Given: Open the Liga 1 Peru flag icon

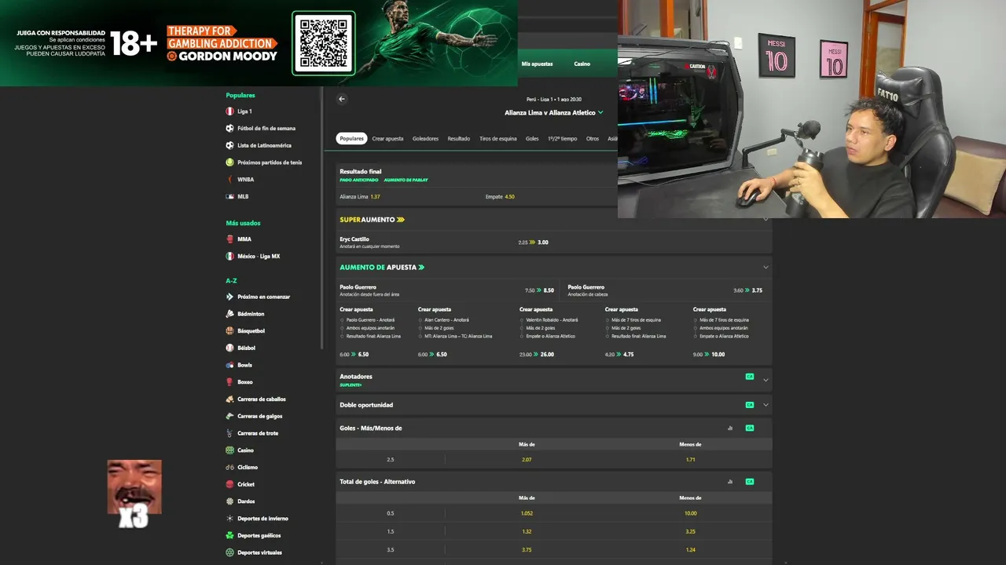Looking at the screenshot, I should pos(229,111).
